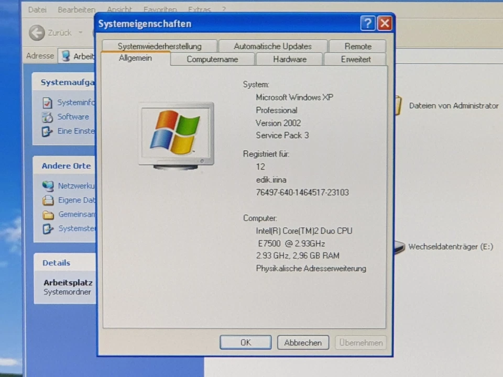Click the Windows XP logo monitor image
Viewport: 503px width, 377px height.
tap(177, 136)
